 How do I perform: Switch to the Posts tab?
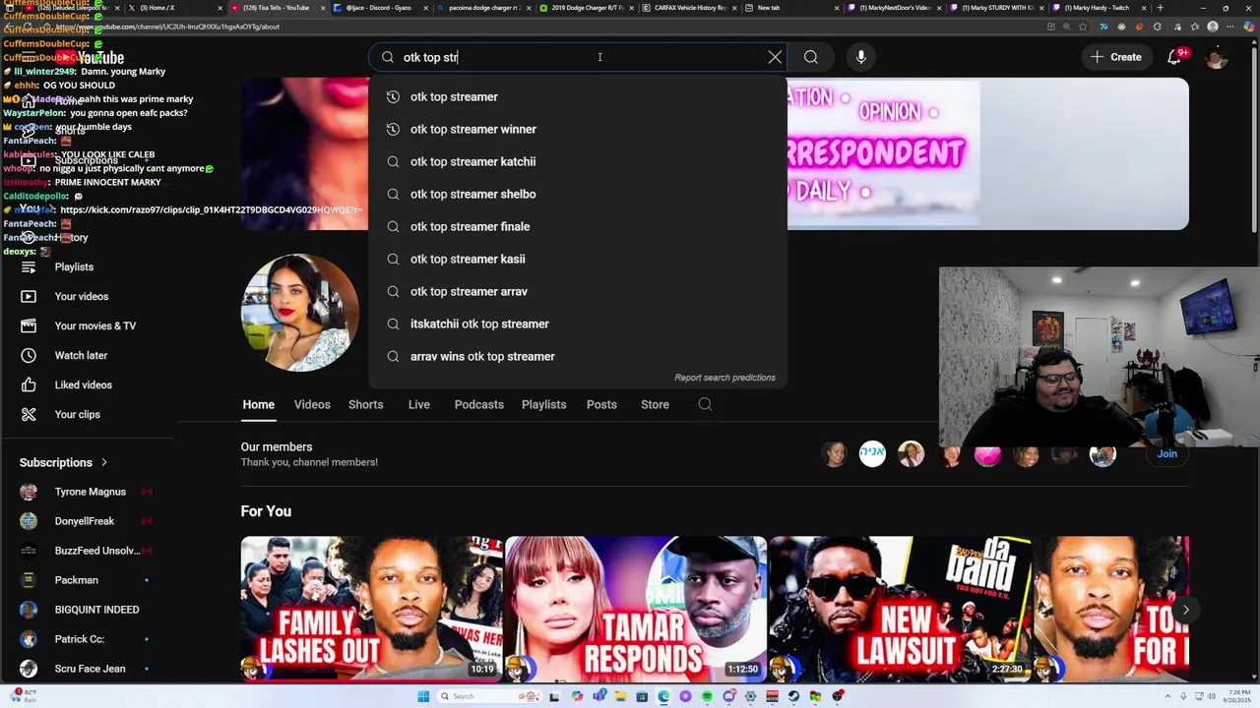[x=601, y=404]
